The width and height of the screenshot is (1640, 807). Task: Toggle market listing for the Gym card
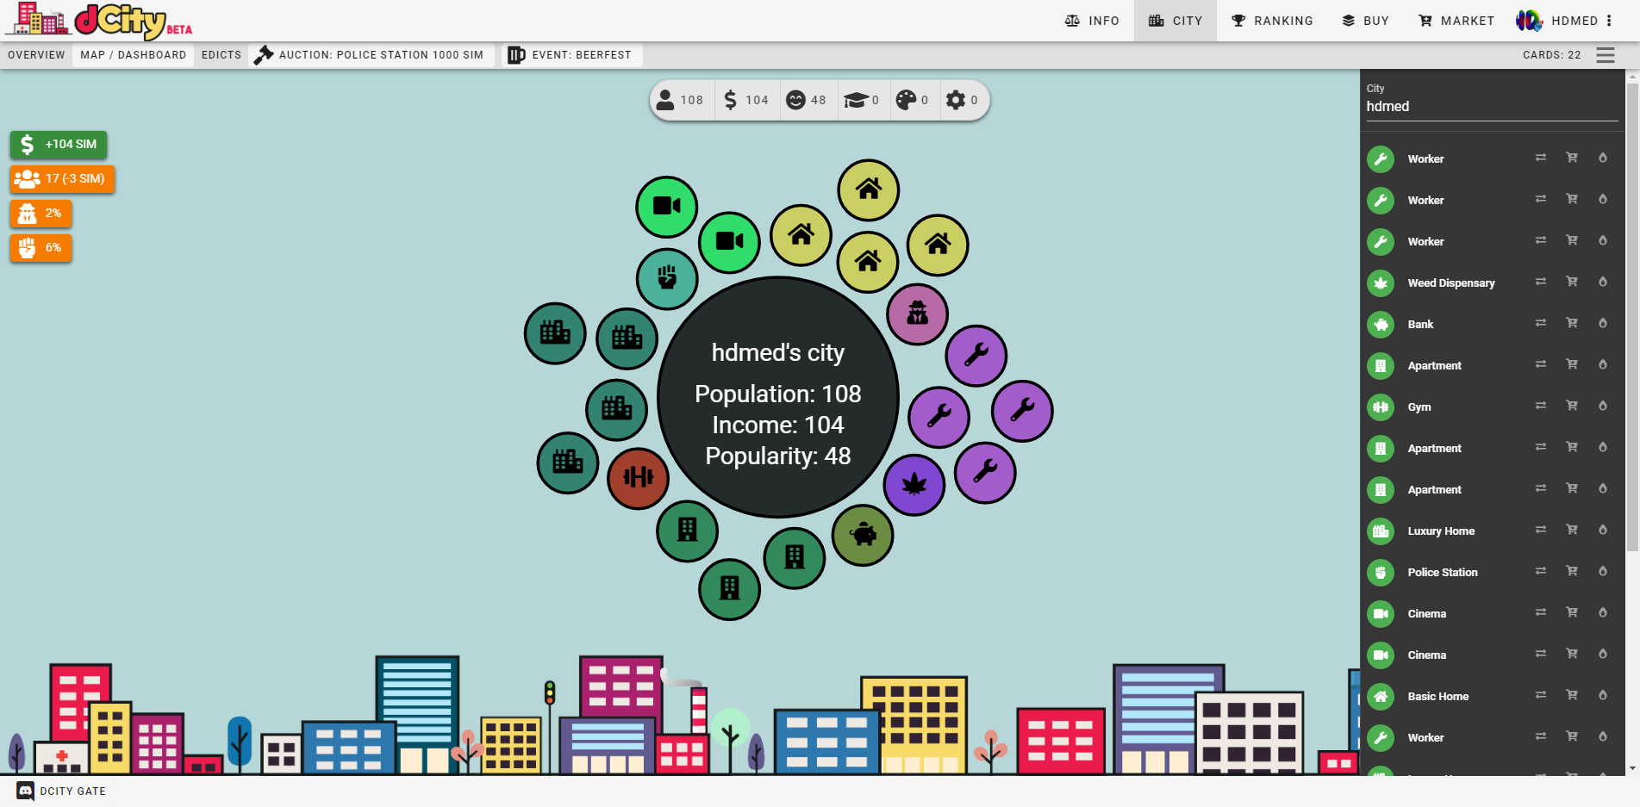(1572, 405)
